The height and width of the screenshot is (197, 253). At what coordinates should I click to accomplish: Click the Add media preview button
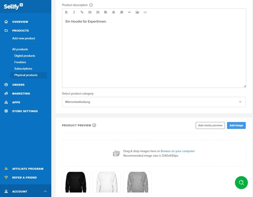pyautogui.click(x=210, y=125)
